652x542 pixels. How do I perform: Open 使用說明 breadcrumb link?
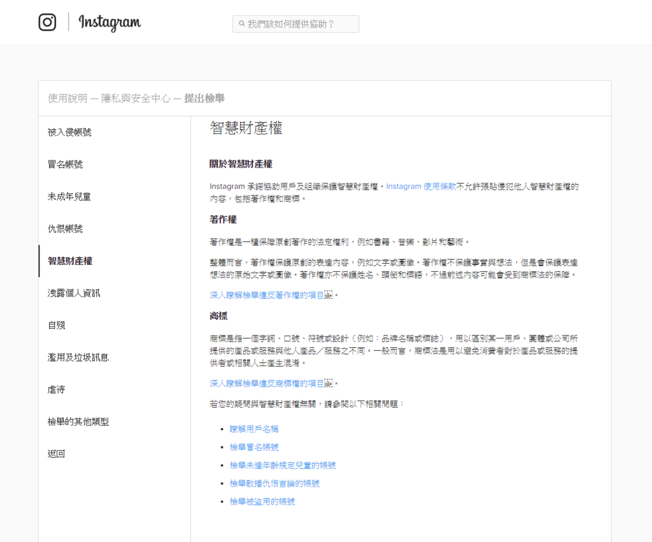tap(67, 99)
